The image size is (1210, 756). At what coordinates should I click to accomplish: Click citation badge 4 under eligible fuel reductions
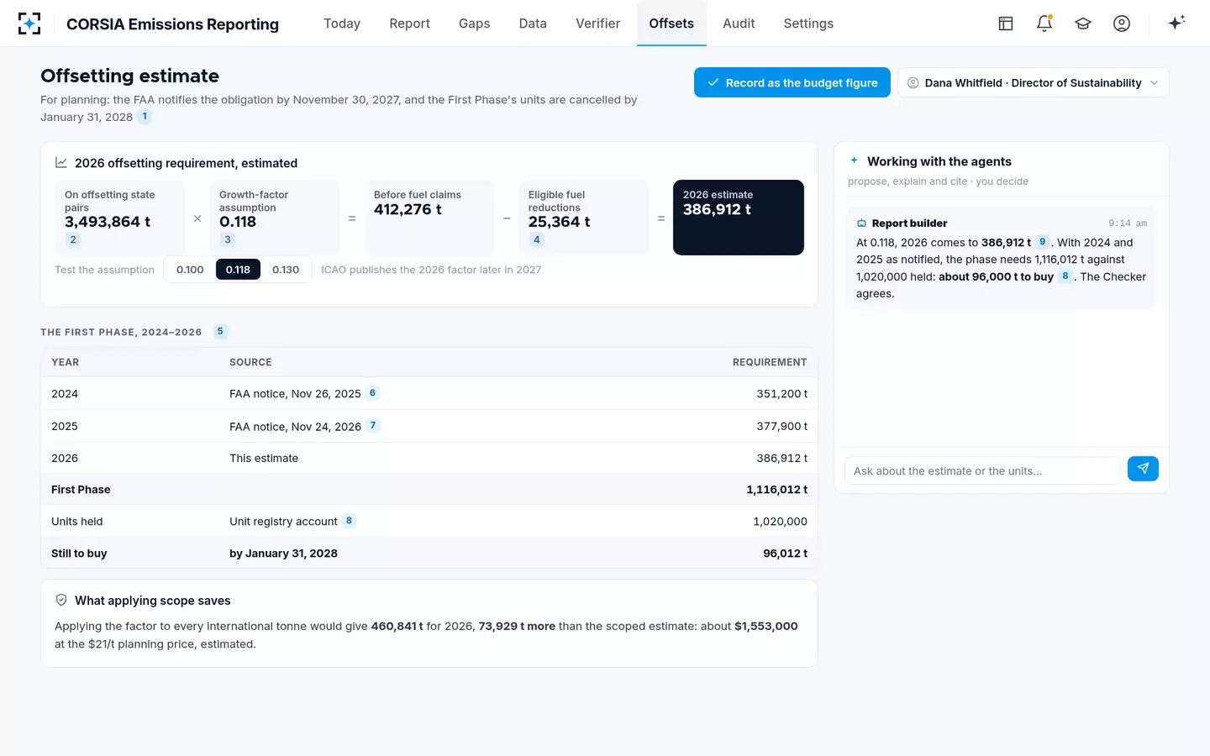click(537, 240)
